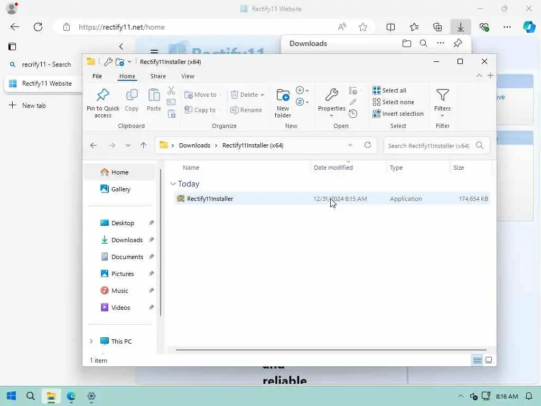This screenshot has width=541, height=406.
Task: Add page to favorites star
Action: 362,27
